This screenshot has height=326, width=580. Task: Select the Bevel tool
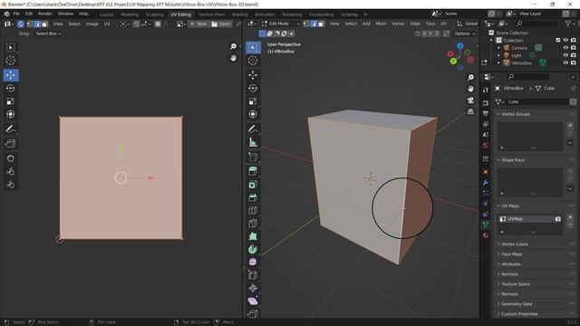[253, 197]
